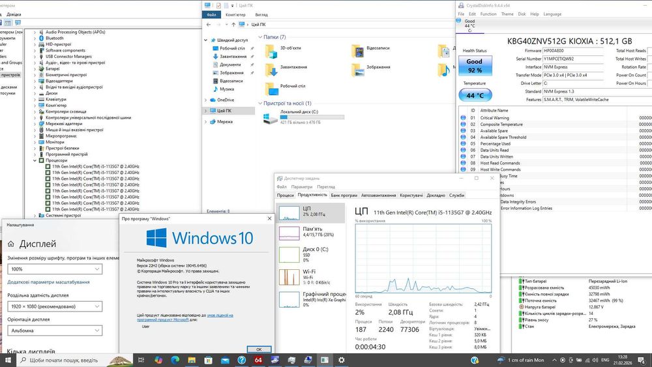
Task: Collapse the Папки (7) group in Explorer
Action: click(260, 37)
